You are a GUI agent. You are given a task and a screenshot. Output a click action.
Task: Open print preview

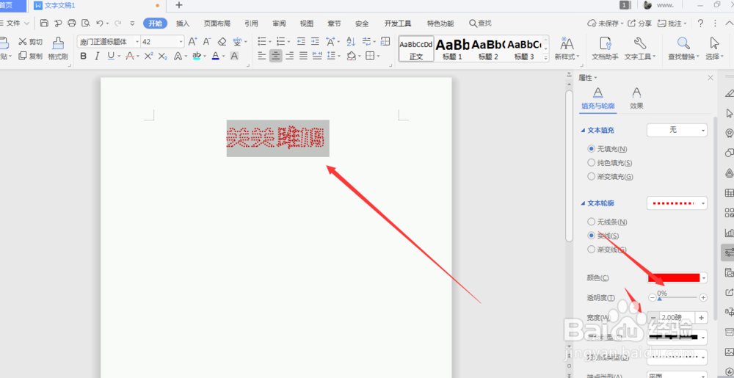click(x=85, y=23)
